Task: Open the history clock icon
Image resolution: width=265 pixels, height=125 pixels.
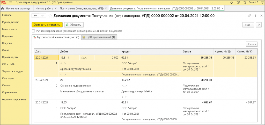Action: [238, 2]
